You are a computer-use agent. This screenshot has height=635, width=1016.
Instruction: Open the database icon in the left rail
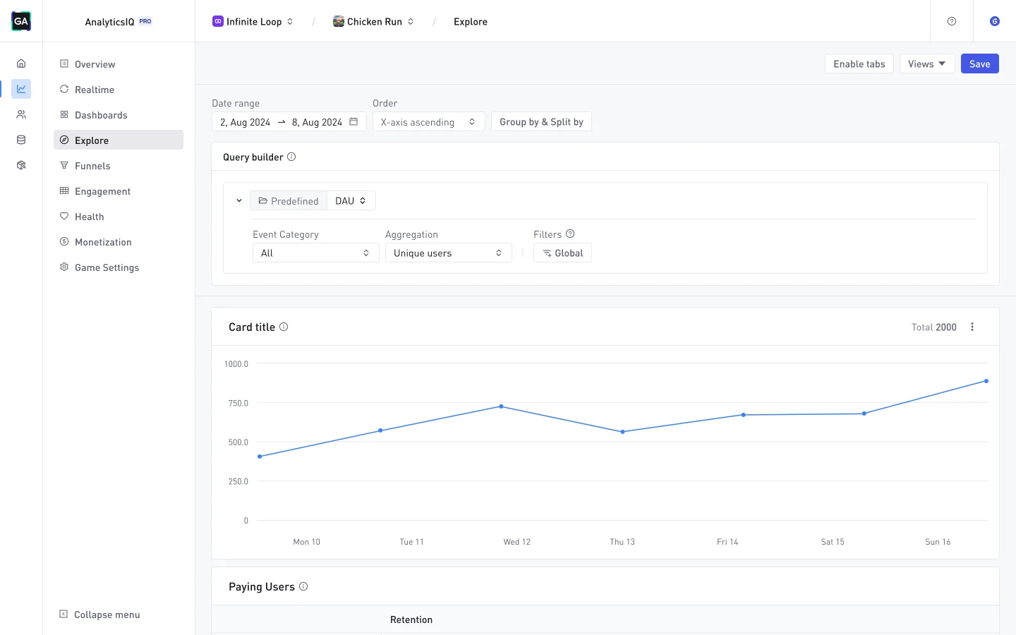click(x=21, y=140)
